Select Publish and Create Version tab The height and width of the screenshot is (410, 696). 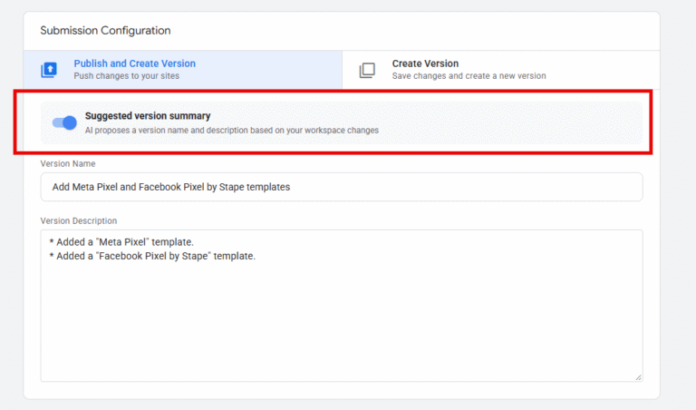183,70
